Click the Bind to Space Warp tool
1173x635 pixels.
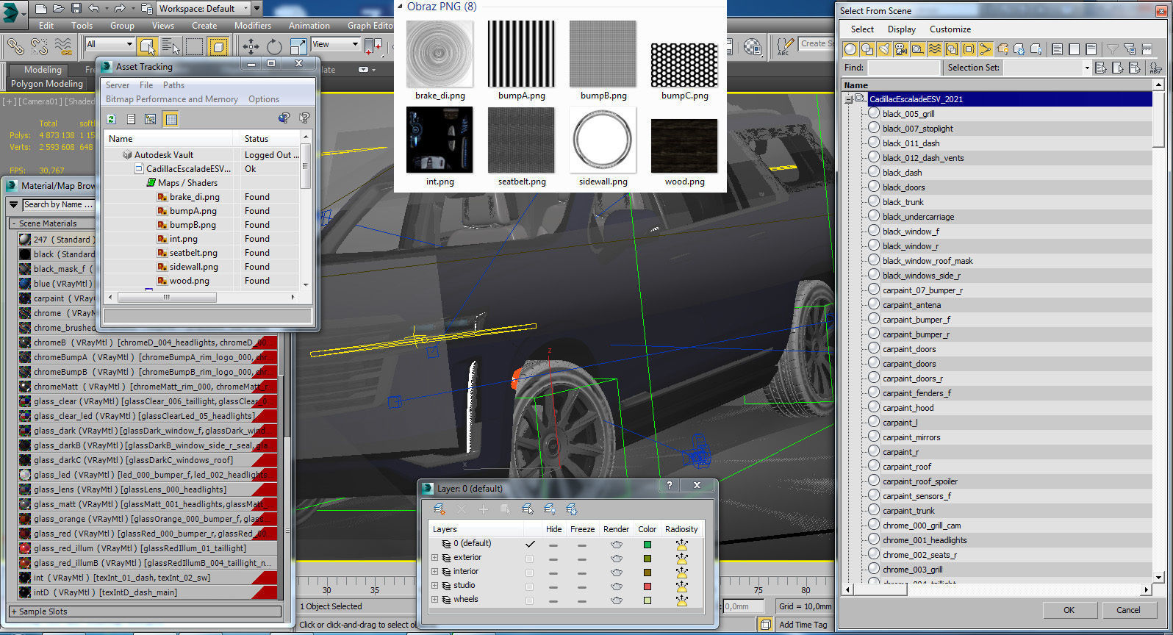click(64, 46)
